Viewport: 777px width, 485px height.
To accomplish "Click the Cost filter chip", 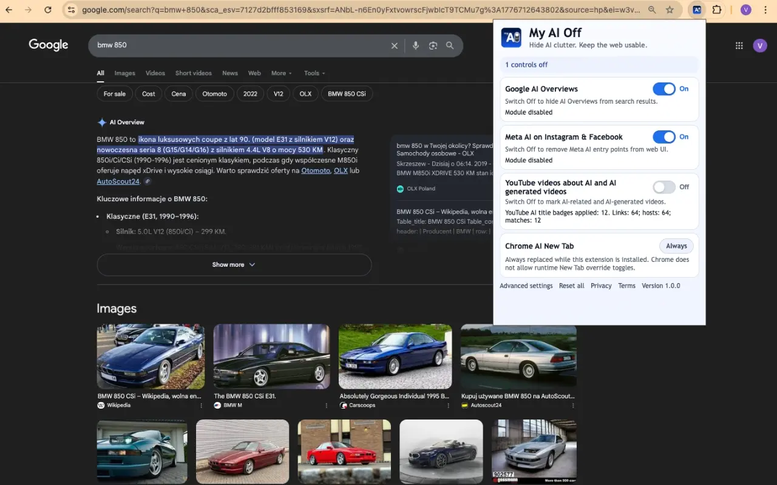I will [149, 94].
